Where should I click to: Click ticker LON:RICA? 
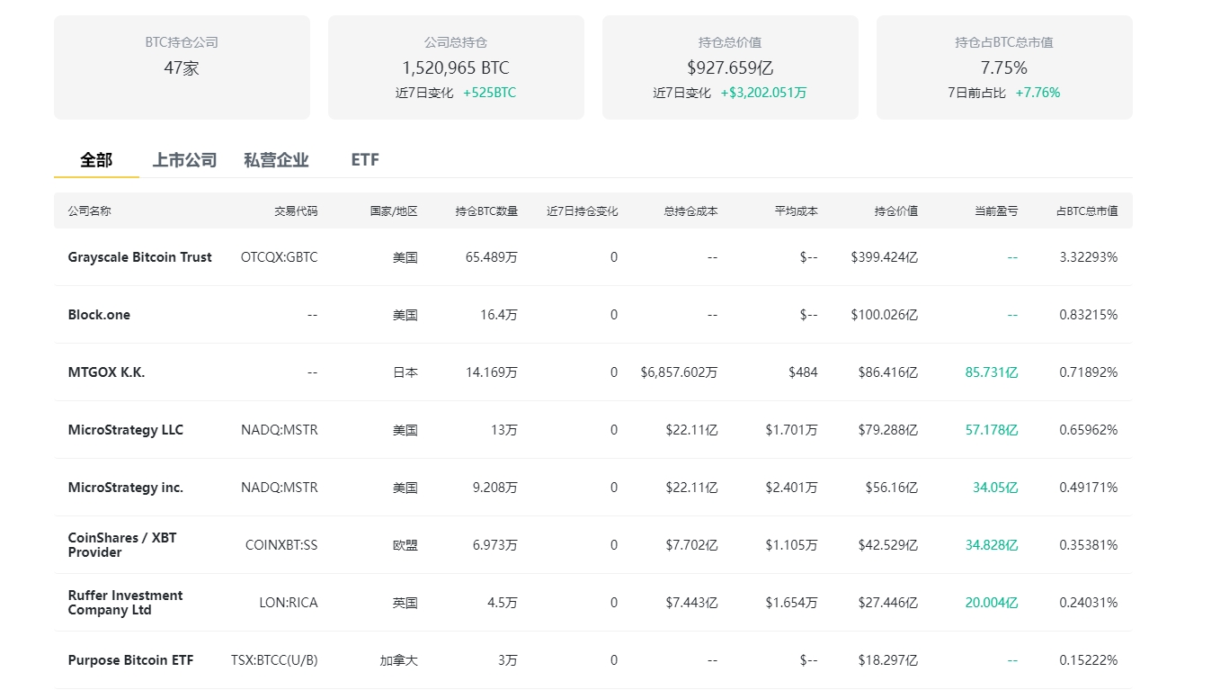289,603
